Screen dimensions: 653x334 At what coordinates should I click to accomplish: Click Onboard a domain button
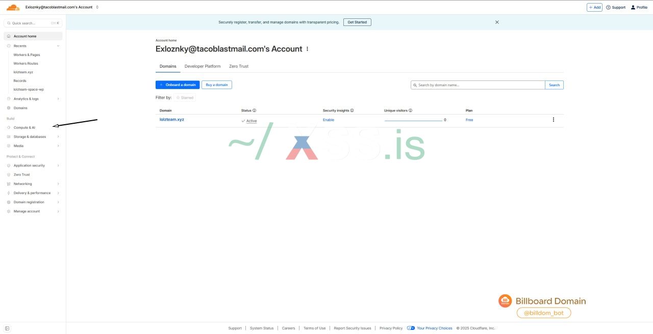(x=178, y=85)
